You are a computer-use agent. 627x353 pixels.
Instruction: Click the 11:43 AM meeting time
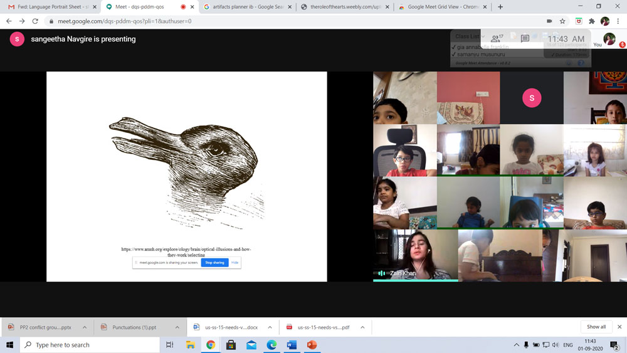[x=566, y=39]
